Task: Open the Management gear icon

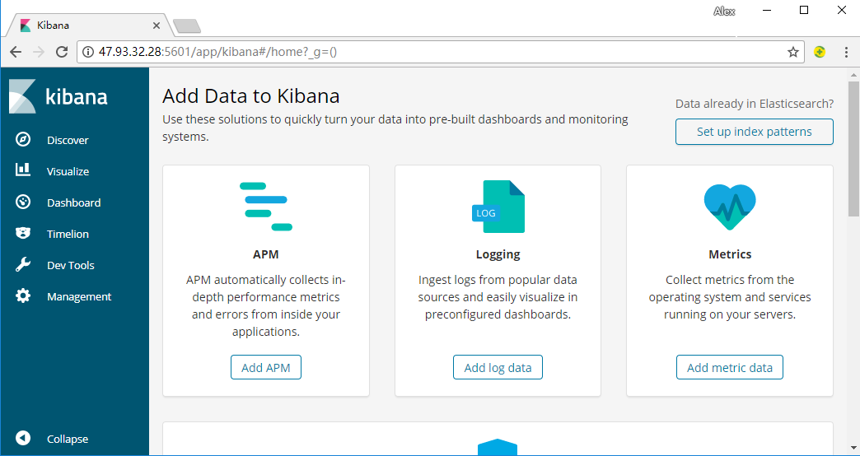Action: click(x=22, y=296)
